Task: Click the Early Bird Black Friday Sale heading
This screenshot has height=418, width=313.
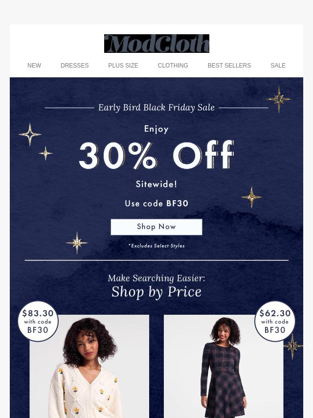Action: point(156,108)
